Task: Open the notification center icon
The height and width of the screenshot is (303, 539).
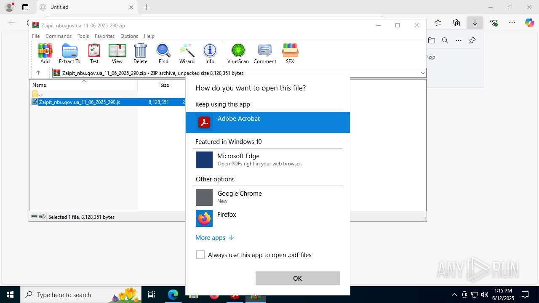Action: tap(525, 295)
